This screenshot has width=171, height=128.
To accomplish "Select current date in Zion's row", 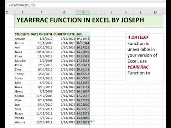I will pos(64,69).
